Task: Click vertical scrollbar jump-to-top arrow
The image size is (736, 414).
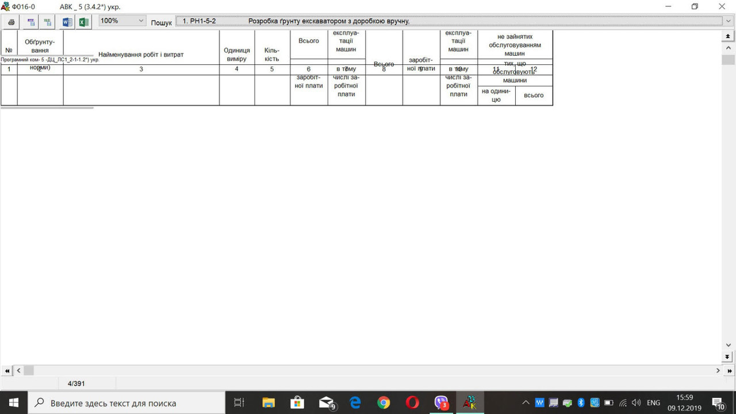Action: pos(728,36)
